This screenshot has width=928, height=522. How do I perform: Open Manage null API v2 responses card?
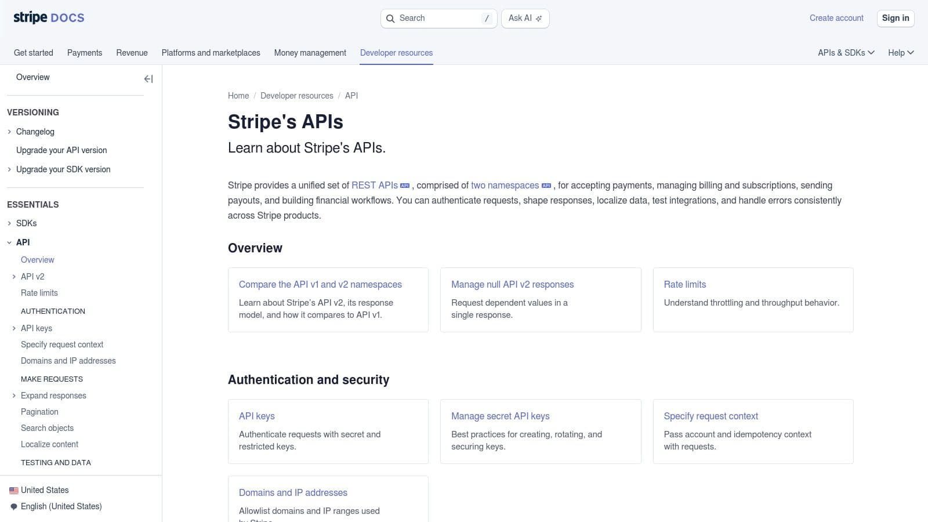click(541, 300)
